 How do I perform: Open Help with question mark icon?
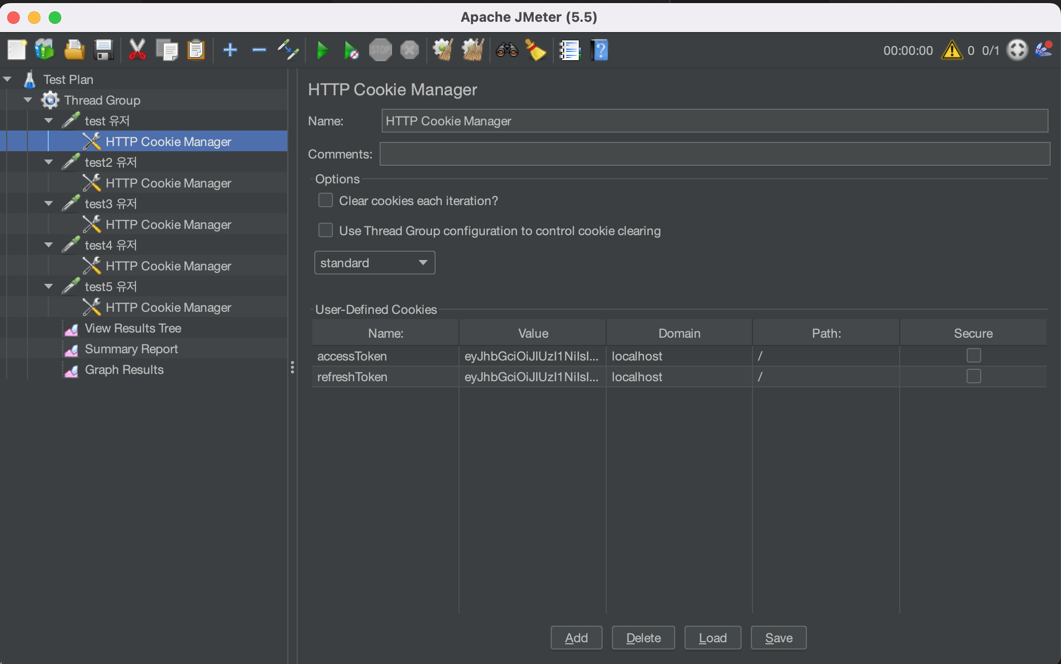tap(599, 50)
